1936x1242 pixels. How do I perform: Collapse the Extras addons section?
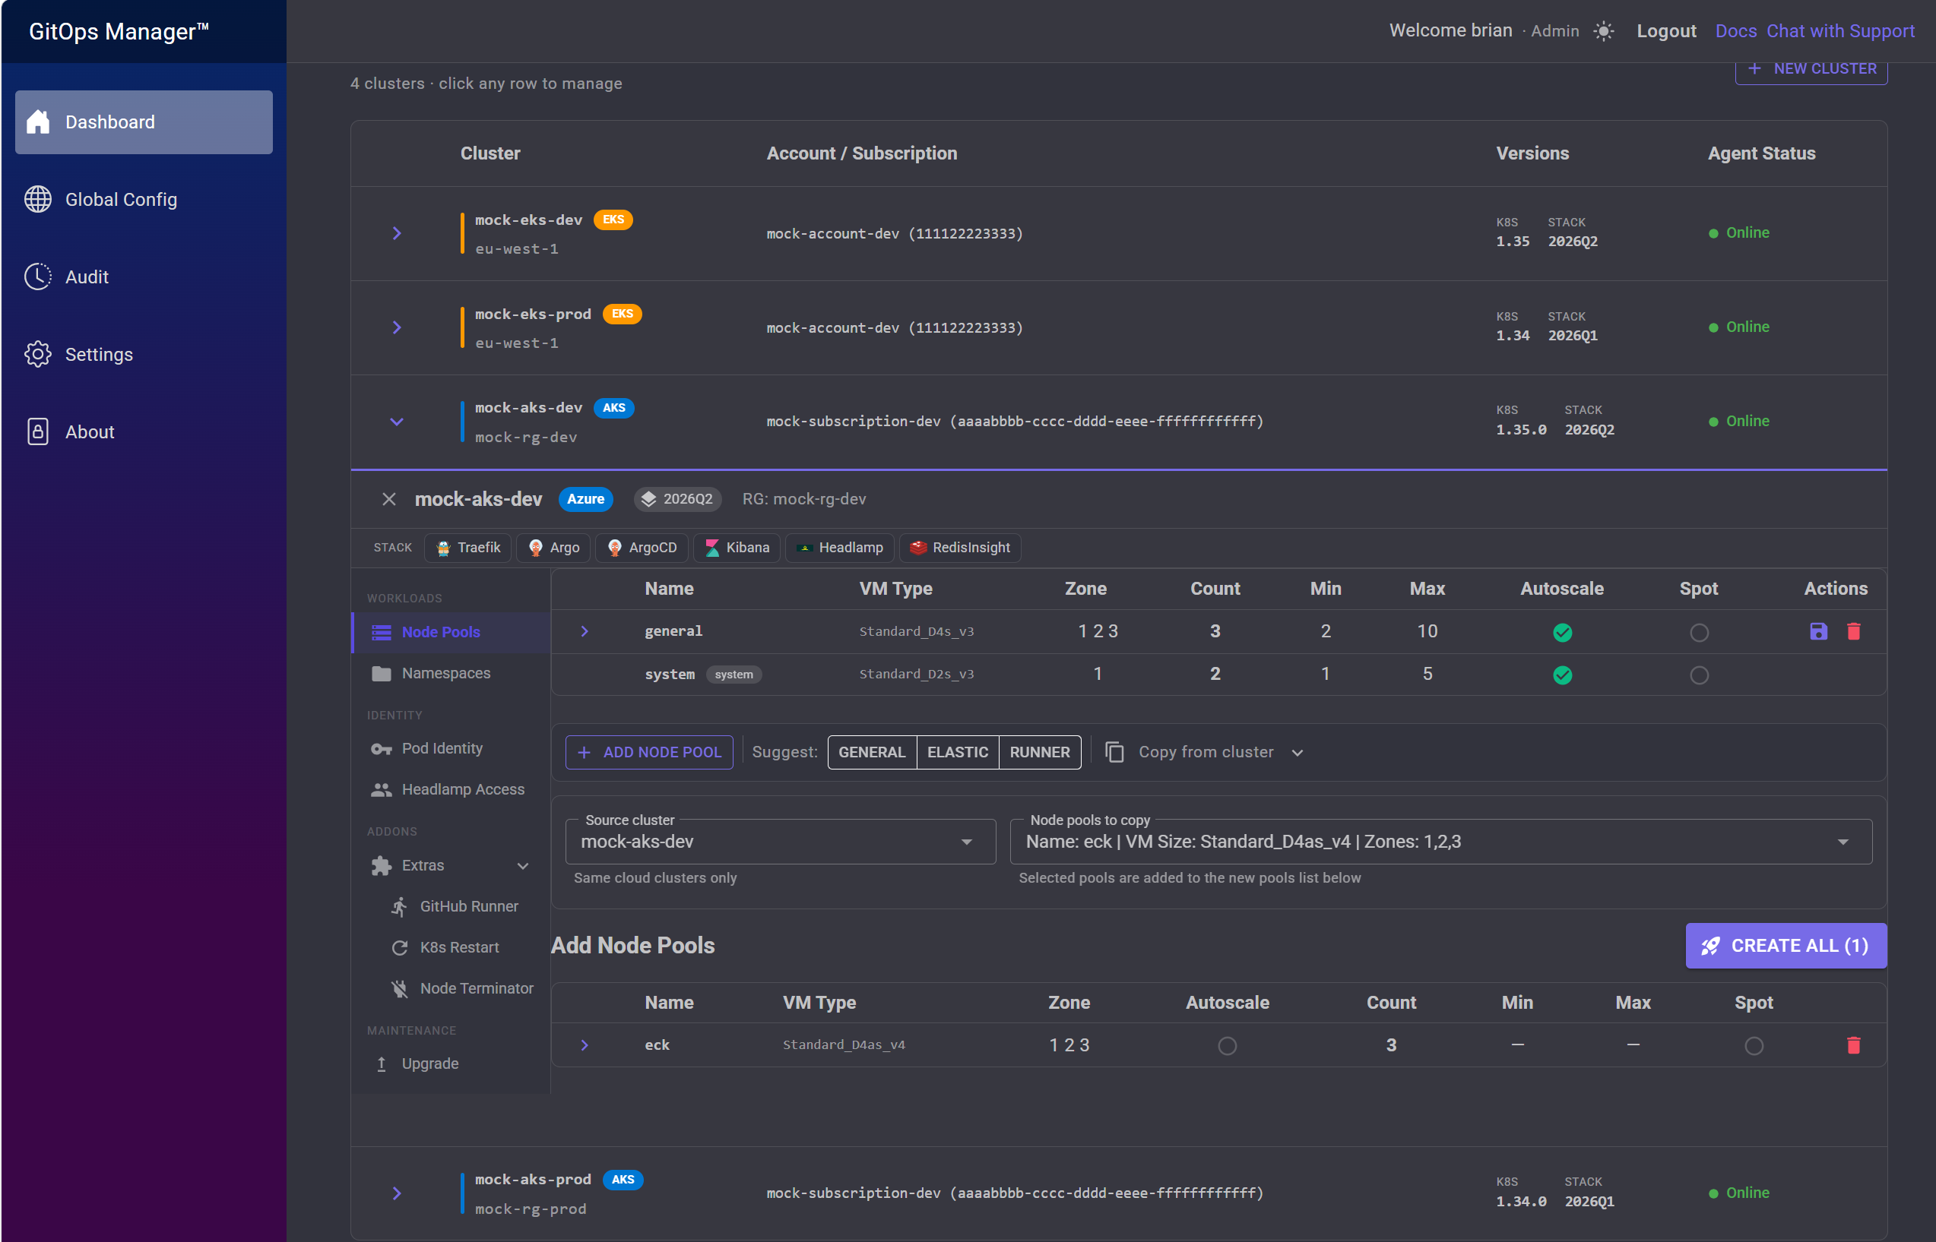coord(523,865)
